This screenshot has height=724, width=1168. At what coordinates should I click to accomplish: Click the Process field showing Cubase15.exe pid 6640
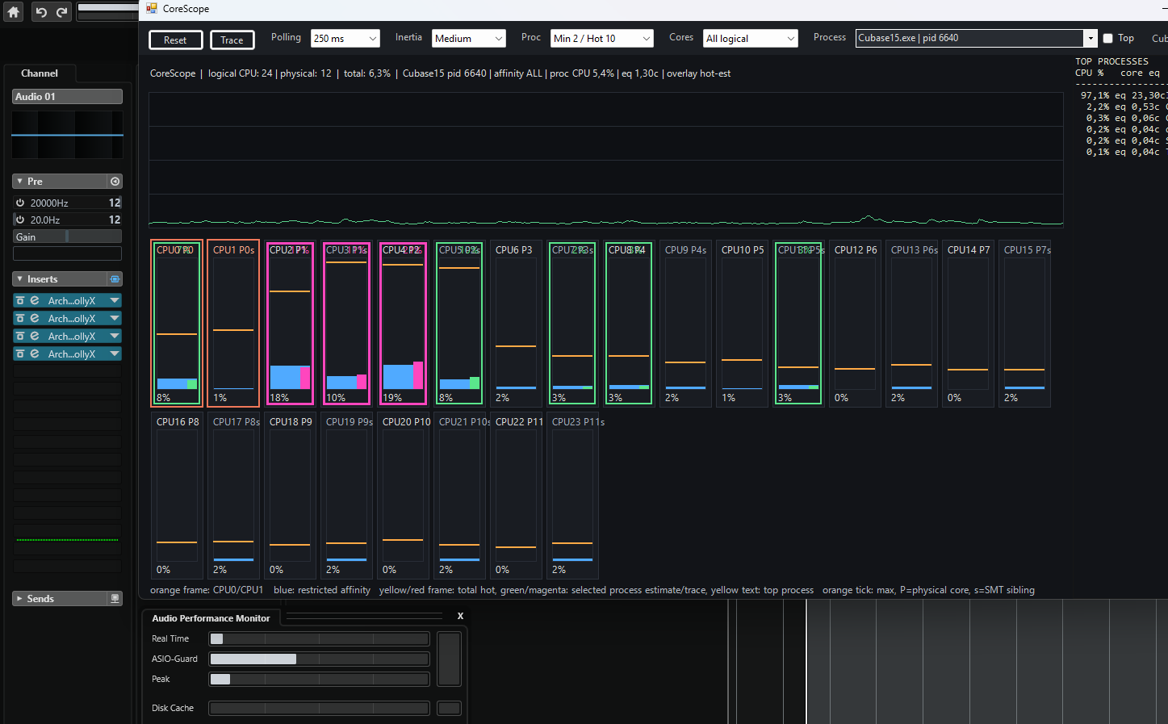(969, 38)
